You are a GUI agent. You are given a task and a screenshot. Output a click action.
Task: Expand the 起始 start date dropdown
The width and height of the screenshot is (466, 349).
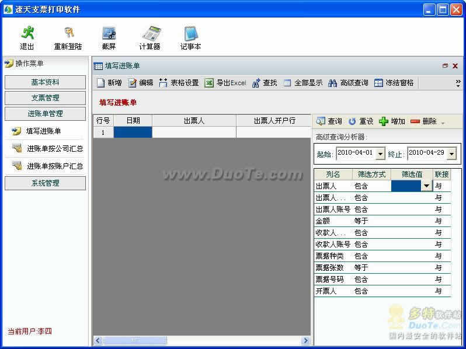[x=380, y=154]
